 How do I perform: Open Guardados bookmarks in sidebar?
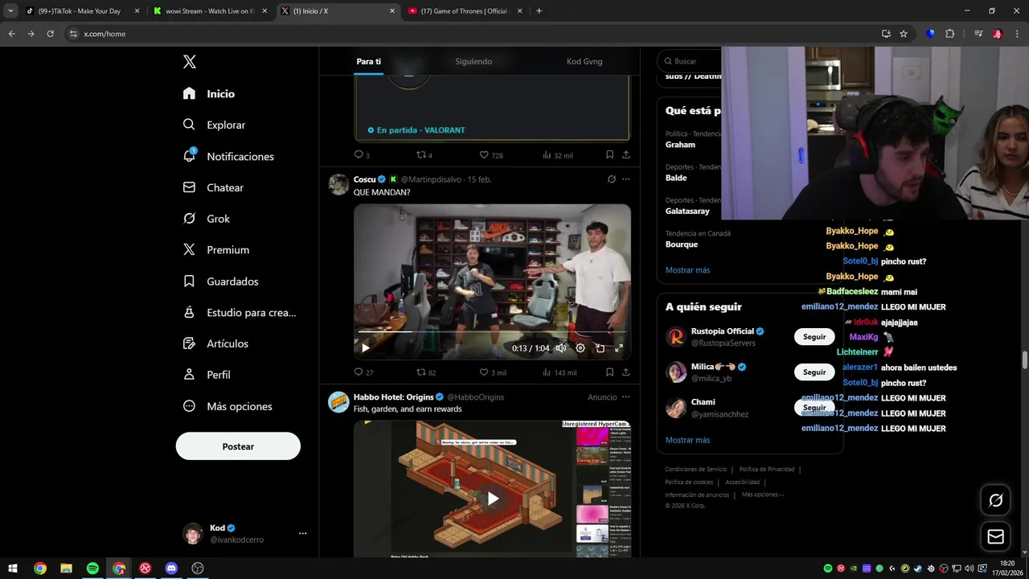coord(221,281)
